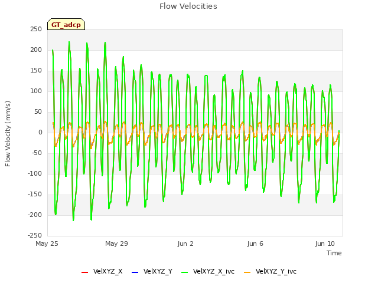Viewport: 378px width, 283px height.
Task: Click the 0 y-axis tick label
Action: (40, 132)
